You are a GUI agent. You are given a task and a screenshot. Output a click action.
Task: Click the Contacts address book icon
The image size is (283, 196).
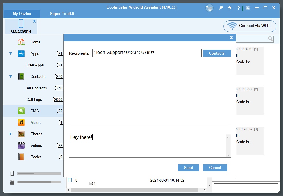[x=21, y=76]
